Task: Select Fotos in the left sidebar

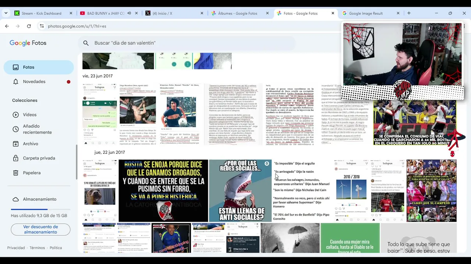Action: [39, 67]
